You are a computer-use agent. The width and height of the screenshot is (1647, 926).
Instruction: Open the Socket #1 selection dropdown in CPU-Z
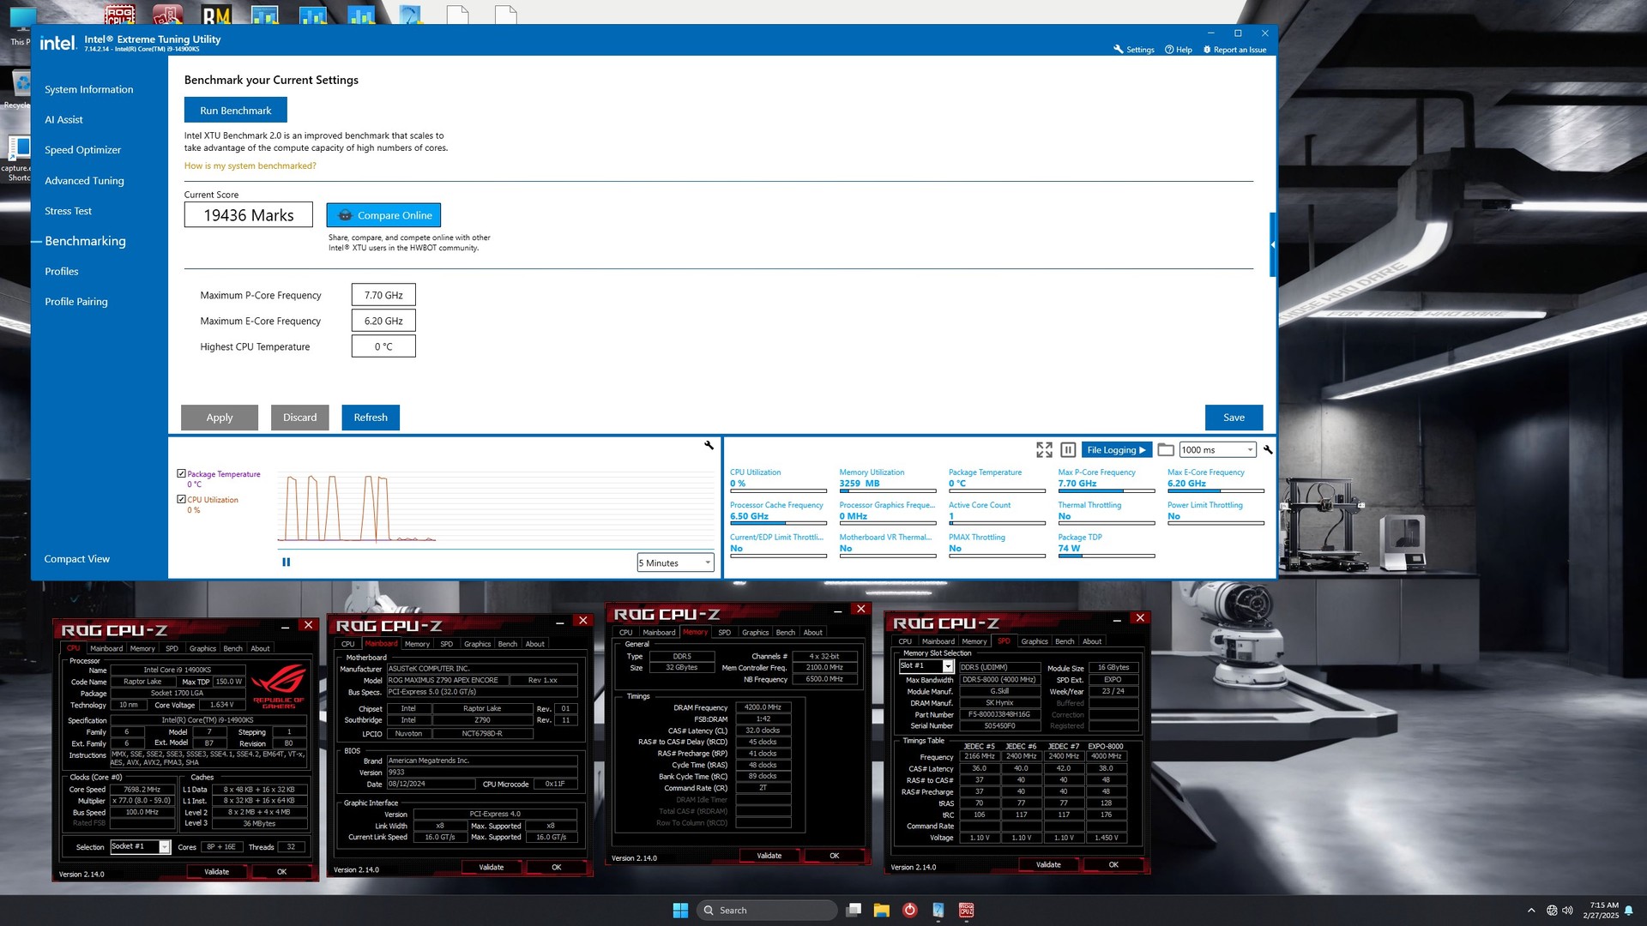point(141,846)
